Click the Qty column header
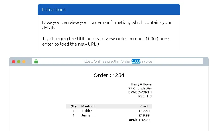Viewport: 213px width, 131px height. pyautogui.click(x=74, y=106)
